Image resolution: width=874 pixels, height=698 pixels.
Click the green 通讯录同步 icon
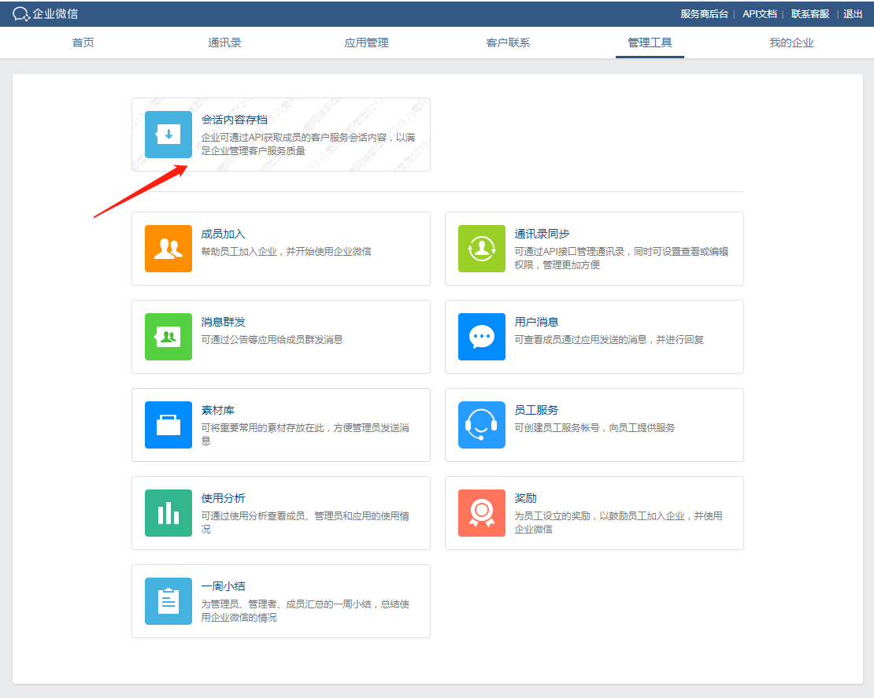point(481,249)
